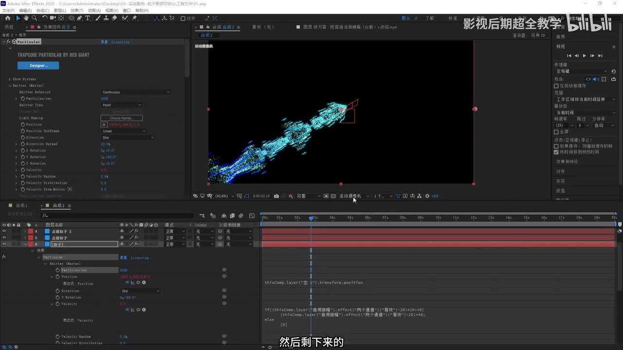The width and height of the screenshot is (623, 350).
Task: Open the Emitter Type Point dropdown
Action: point(122,105)
